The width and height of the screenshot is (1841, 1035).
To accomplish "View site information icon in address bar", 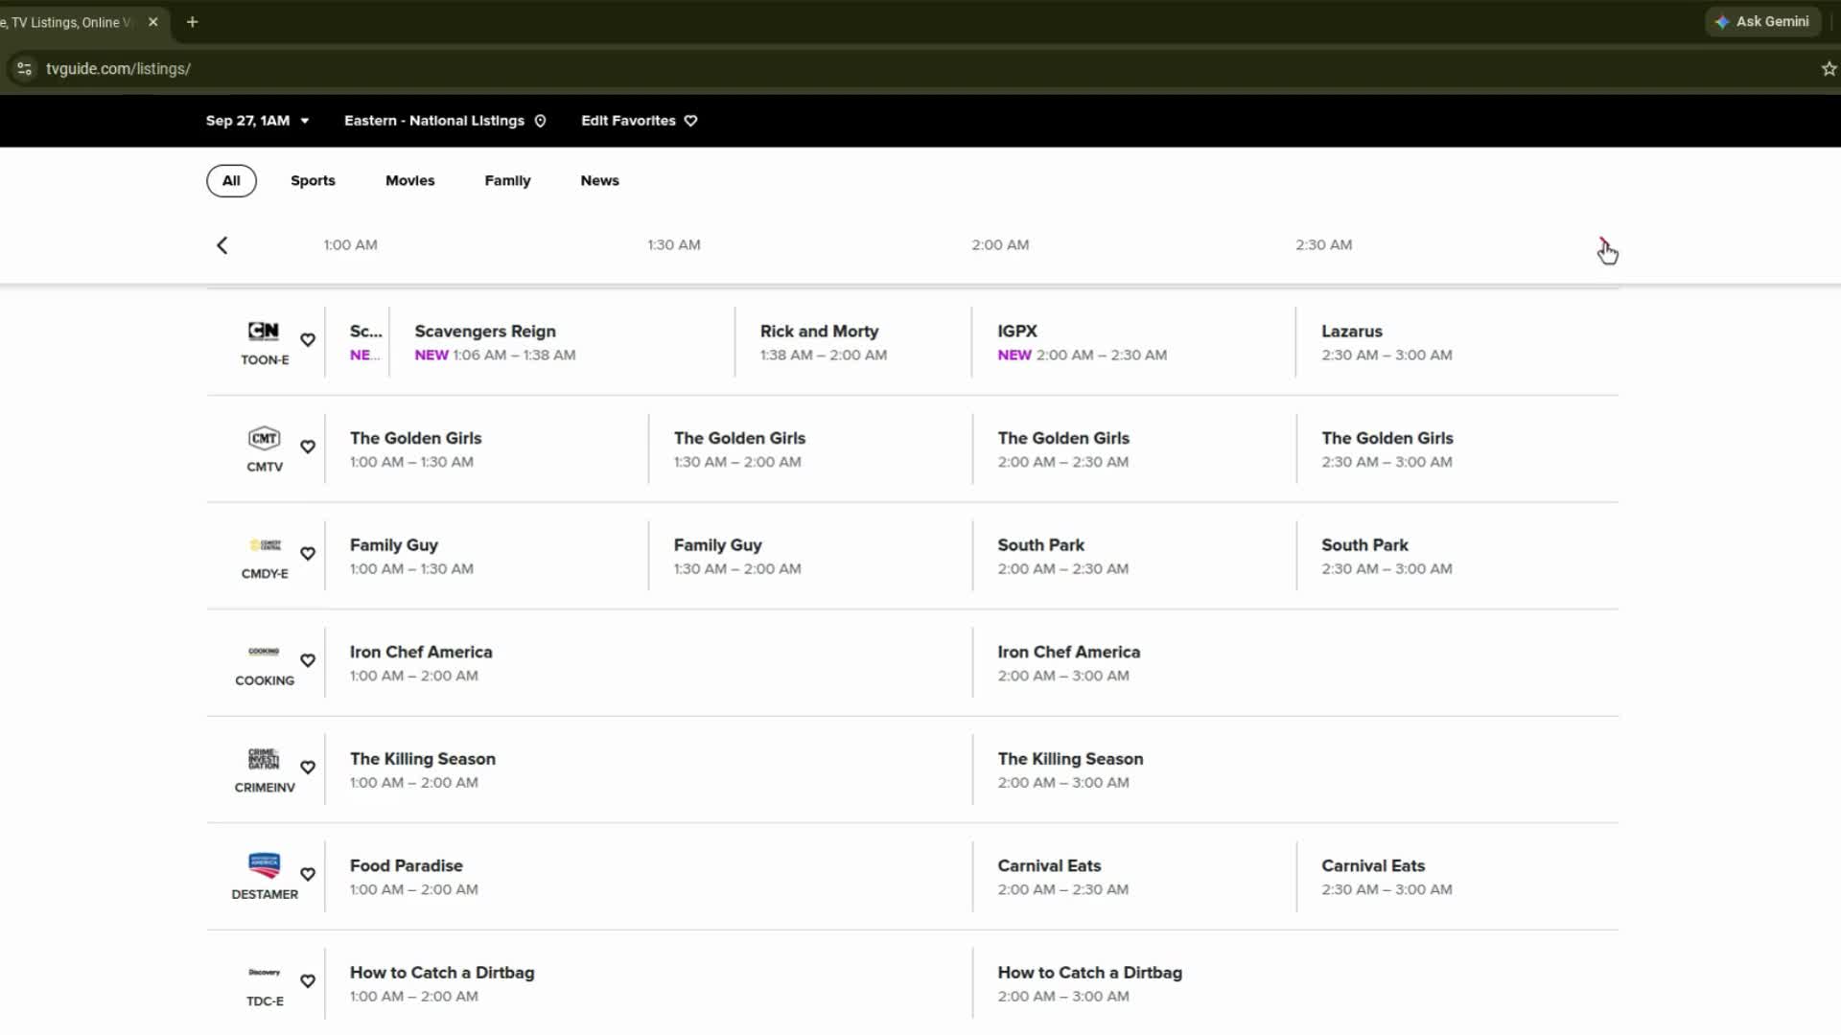I will coord(24,69).
